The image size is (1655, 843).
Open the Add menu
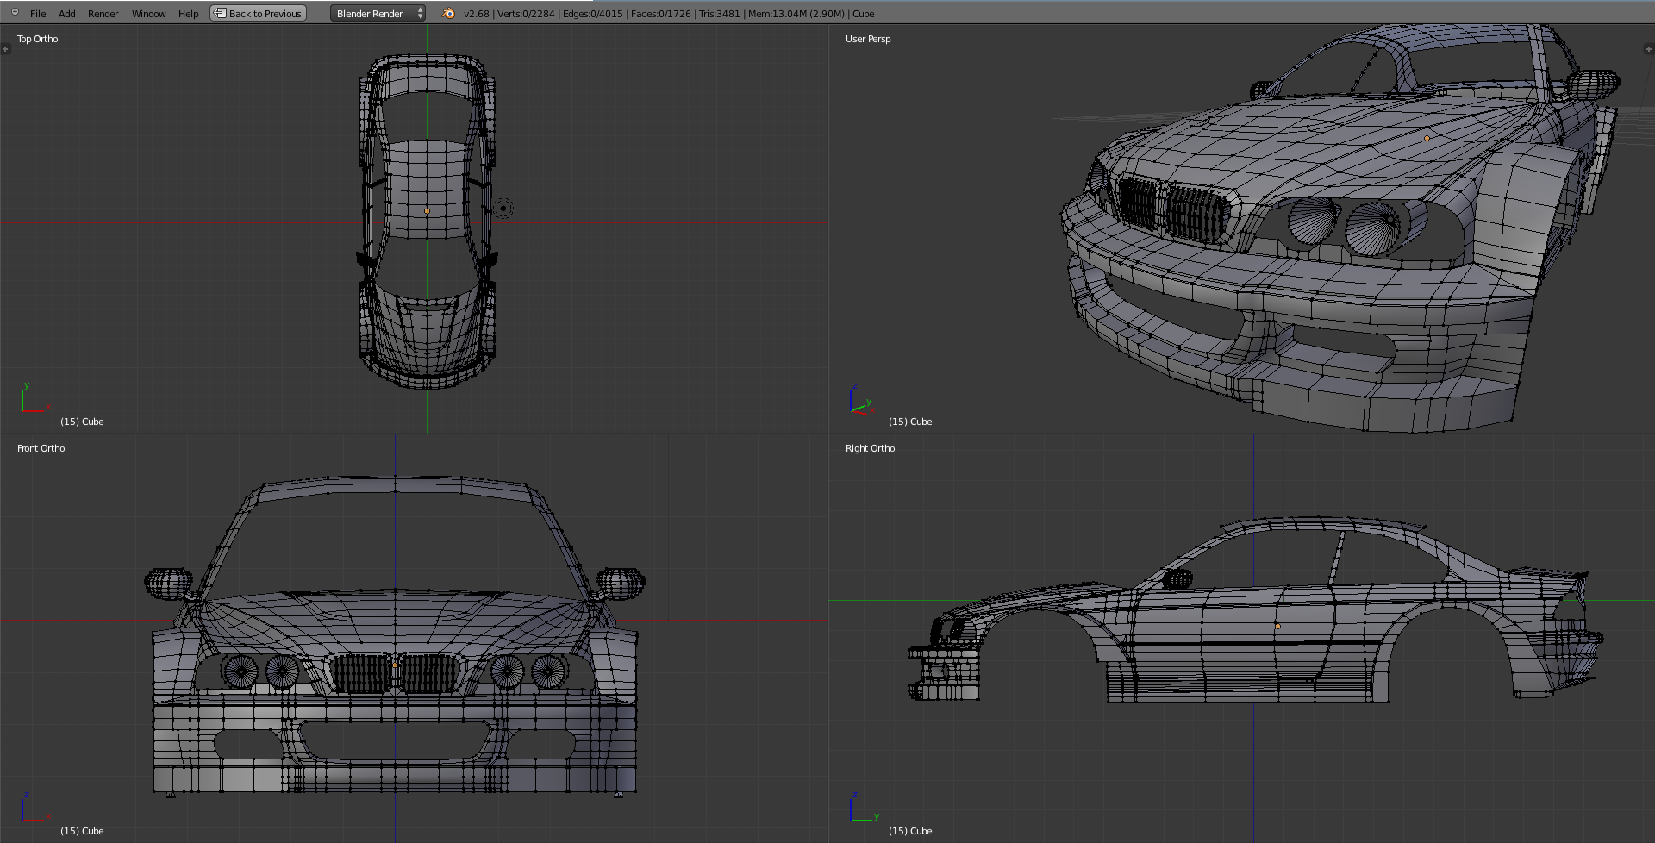(x=67, y=14)
